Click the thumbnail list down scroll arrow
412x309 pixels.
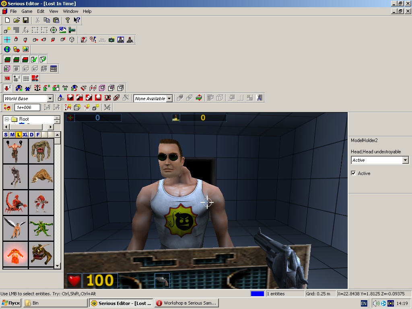(x=58, y=266)
